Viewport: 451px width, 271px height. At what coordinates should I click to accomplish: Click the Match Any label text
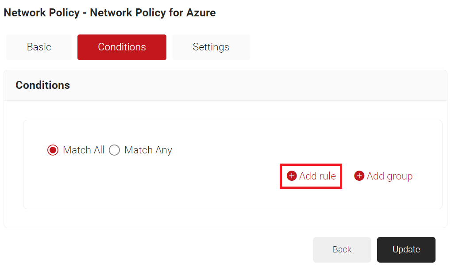148,150
